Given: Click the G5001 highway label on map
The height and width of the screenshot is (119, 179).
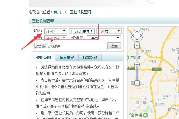Looking at the screenshot, I should tap(157, 69).
